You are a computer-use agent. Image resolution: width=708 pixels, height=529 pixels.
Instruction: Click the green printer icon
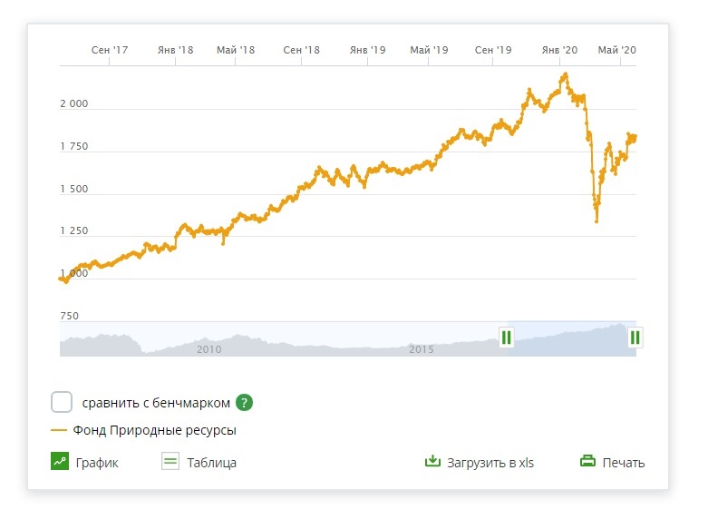point(588,462)
